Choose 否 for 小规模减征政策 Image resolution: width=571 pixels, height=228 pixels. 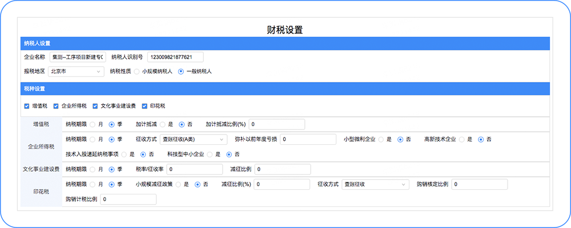tap(198, 184)
